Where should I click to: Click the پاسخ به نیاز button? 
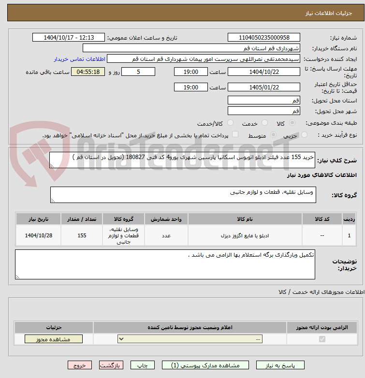(x=280, y=365)
